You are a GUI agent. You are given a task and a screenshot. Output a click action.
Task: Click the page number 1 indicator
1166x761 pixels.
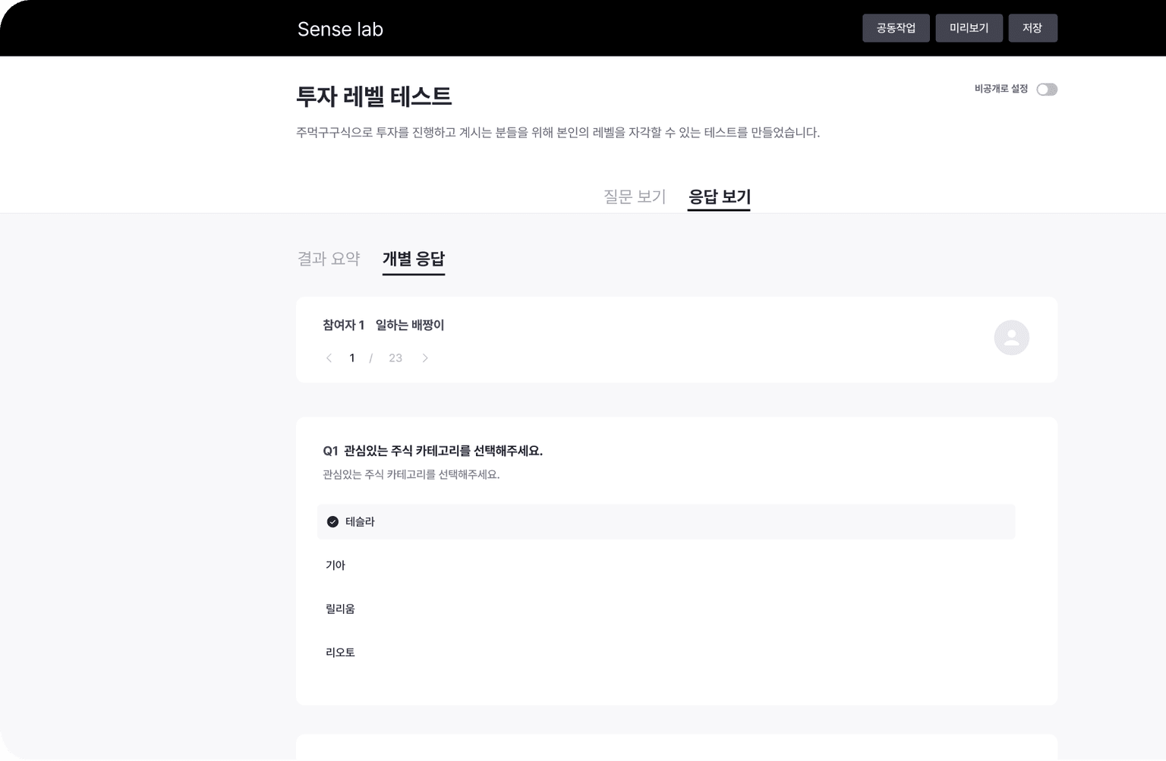[352, 357]
